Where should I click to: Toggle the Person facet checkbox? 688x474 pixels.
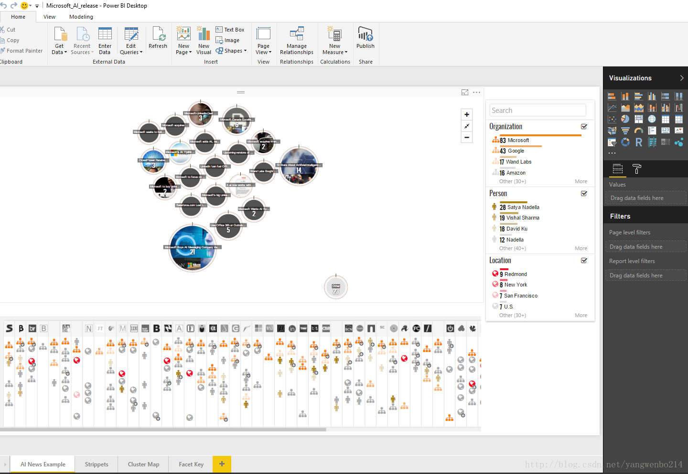click(x=584, y=193)
